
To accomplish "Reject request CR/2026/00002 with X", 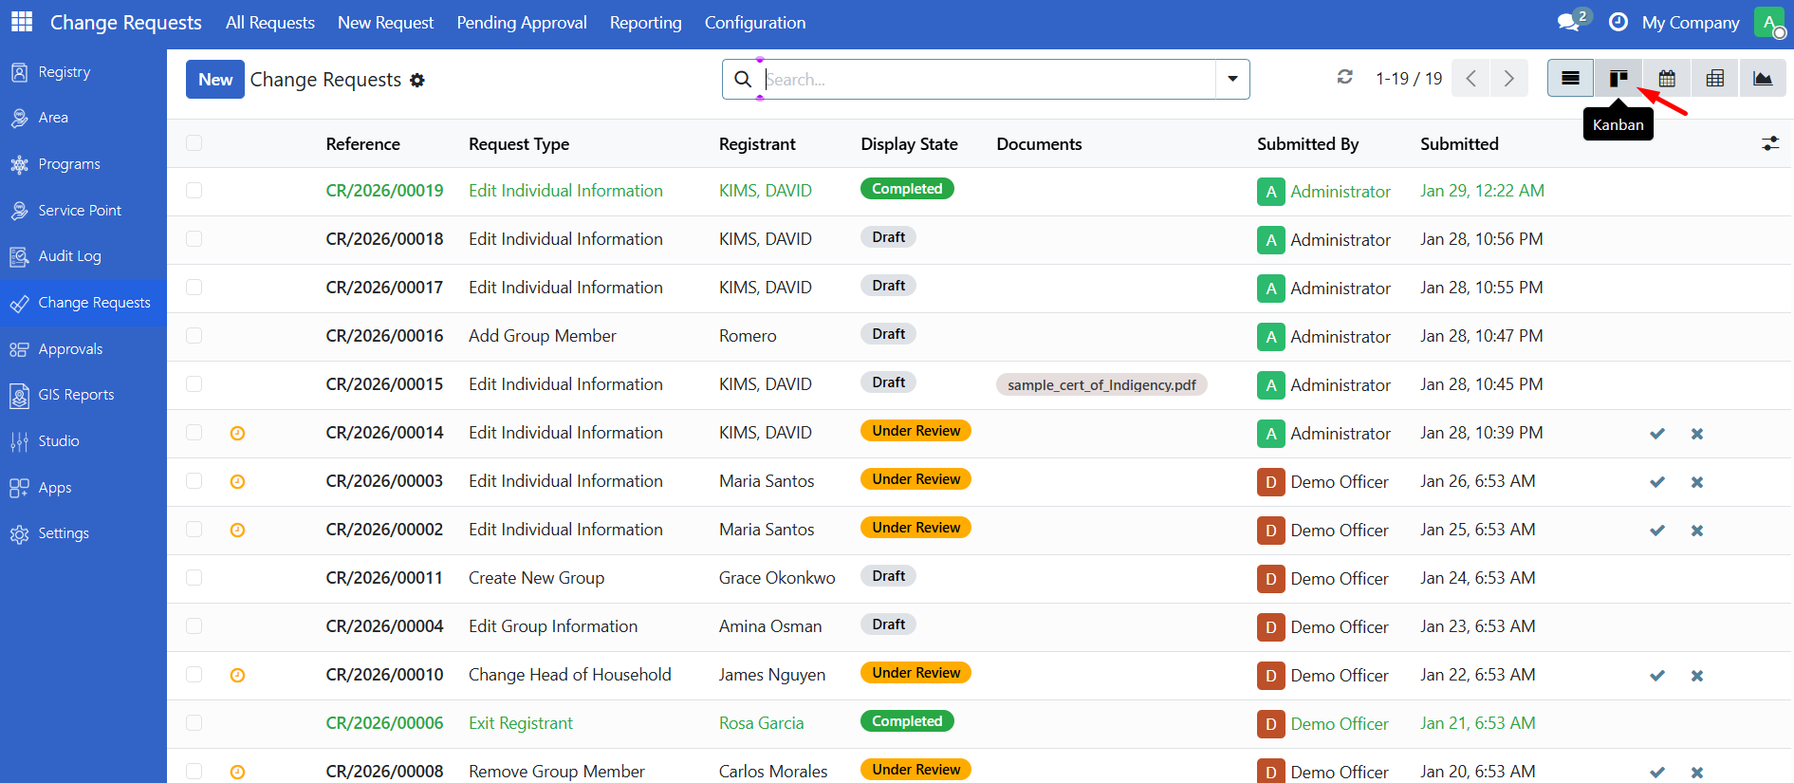I will (x=1697, y=531).
